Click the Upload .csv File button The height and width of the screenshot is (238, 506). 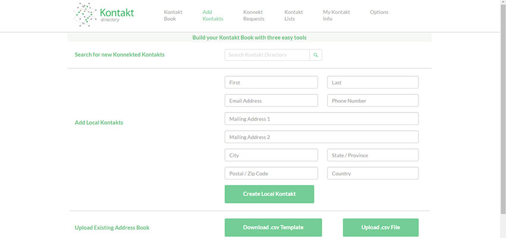(x=381, y=227)
